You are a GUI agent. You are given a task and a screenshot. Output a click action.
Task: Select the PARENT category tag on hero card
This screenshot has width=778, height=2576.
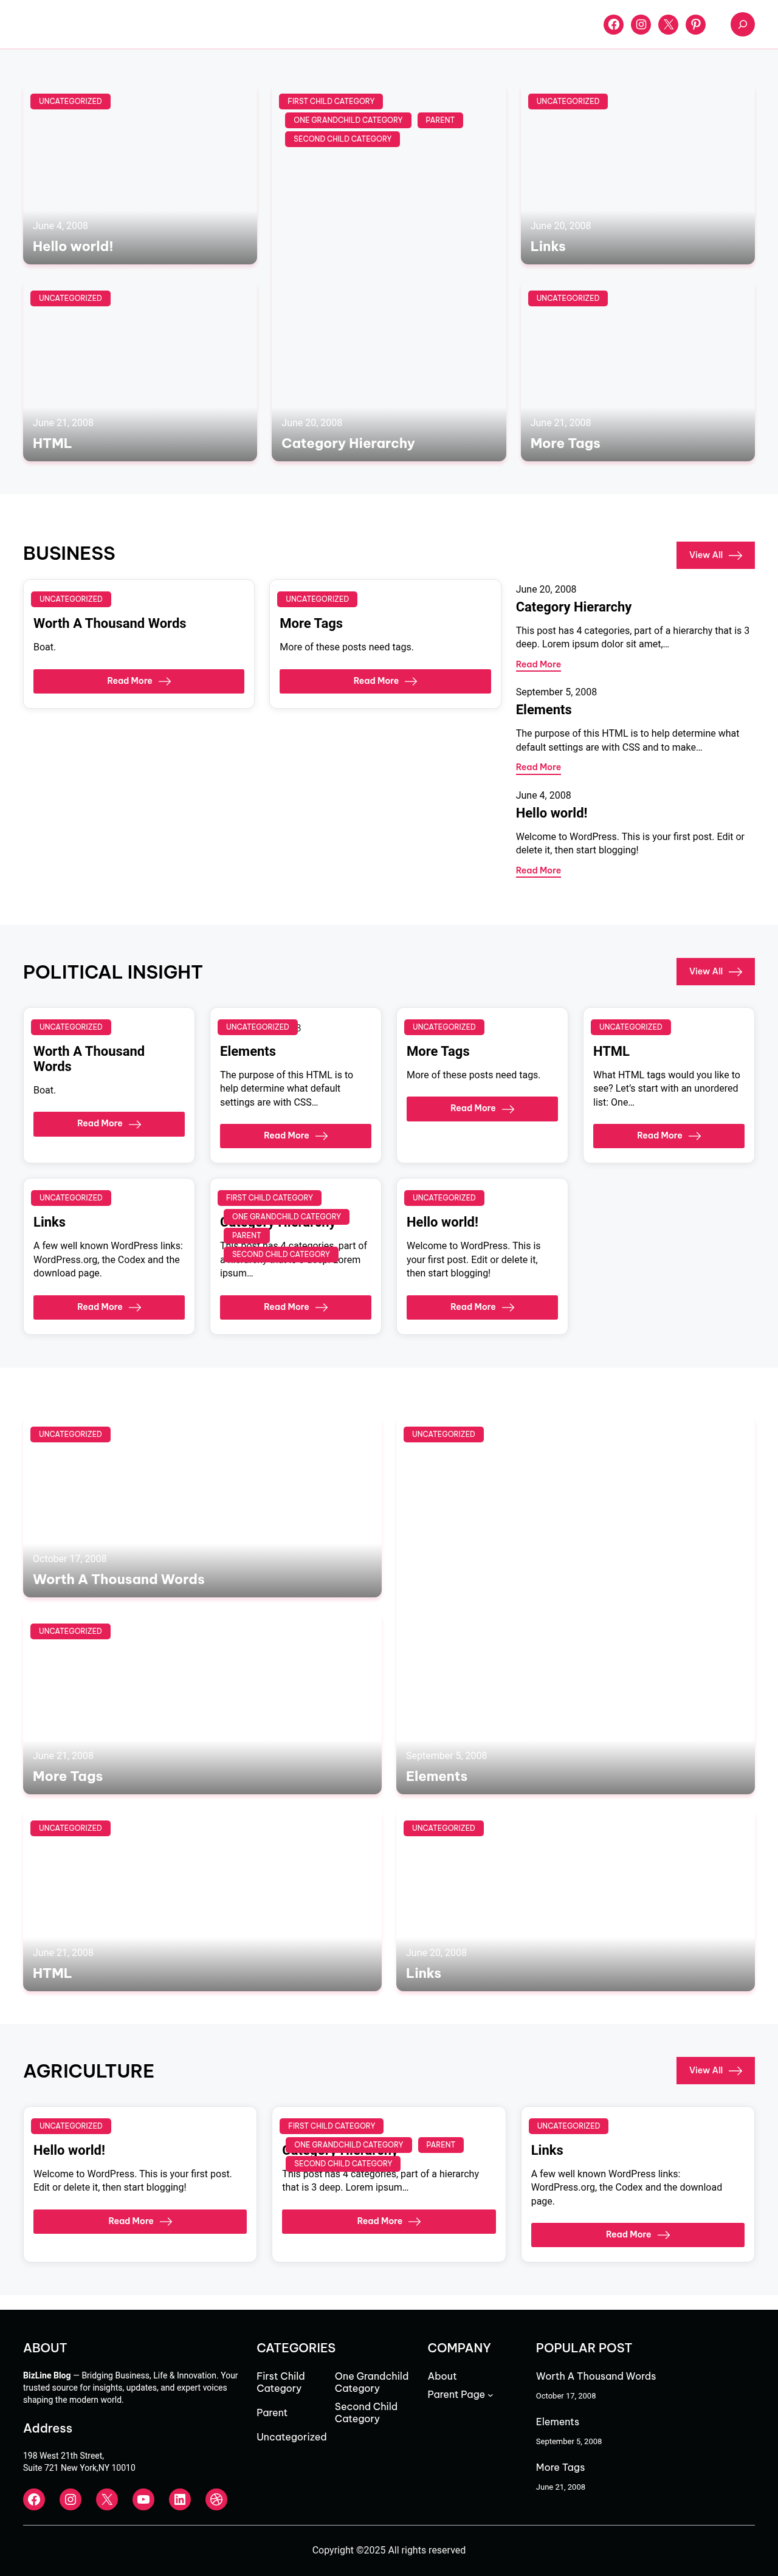440,120
